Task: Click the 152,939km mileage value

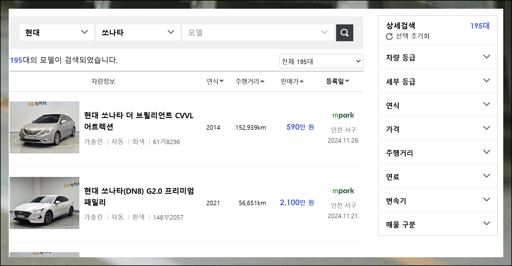Action: (x=251, y=128)
